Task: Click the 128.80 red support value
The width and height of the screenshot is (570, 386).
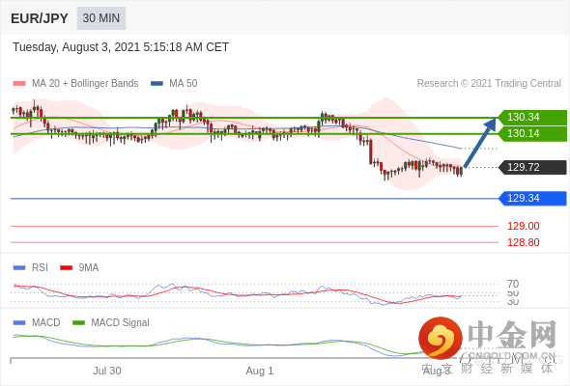Action: [524, 242]
